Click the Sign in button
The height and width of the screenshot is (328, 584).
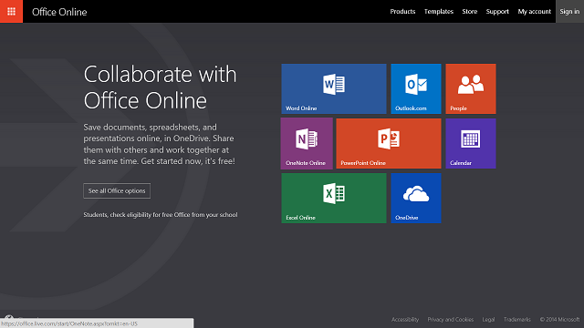tap(569, 12)
